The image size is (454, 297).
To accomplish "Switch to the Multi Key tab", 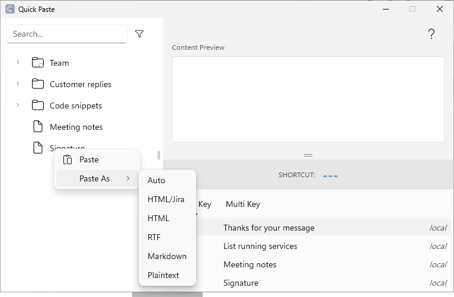I will click(x=243, y=205).
